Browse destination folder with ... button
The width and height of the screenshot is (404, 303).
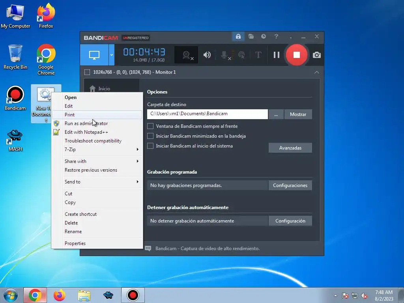[276, 114]
